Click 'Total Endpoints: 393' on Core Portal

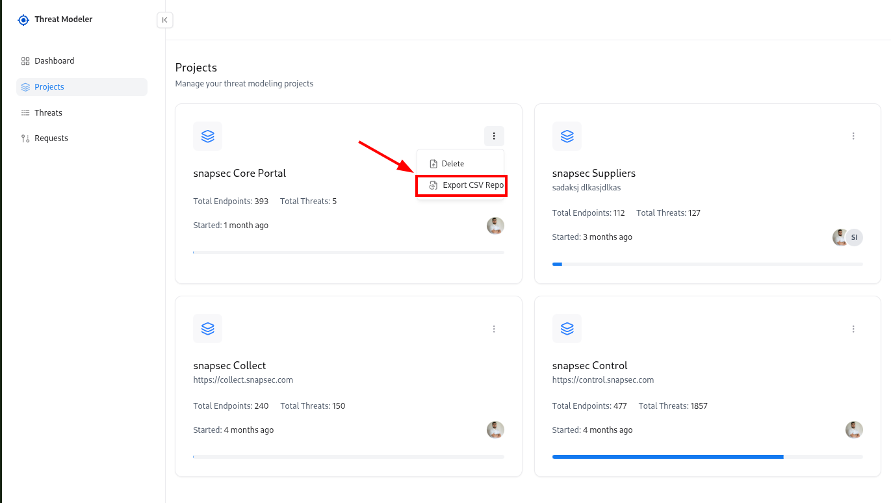point(231,201)
